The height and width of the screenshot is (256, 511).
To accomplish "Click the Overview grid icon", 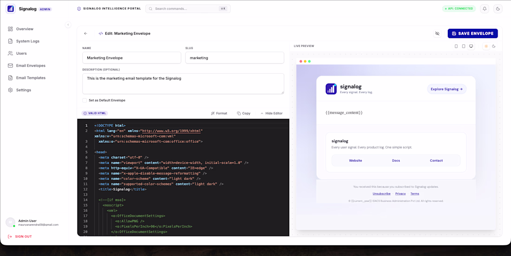I will click(10, 29).
